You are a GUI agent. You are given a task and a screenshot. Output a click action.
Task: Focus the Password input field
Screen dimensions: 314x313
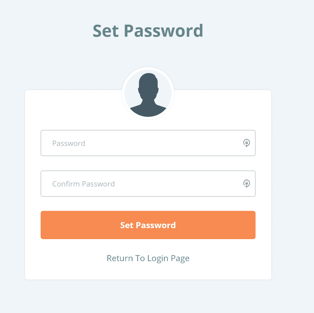[148, 143]
